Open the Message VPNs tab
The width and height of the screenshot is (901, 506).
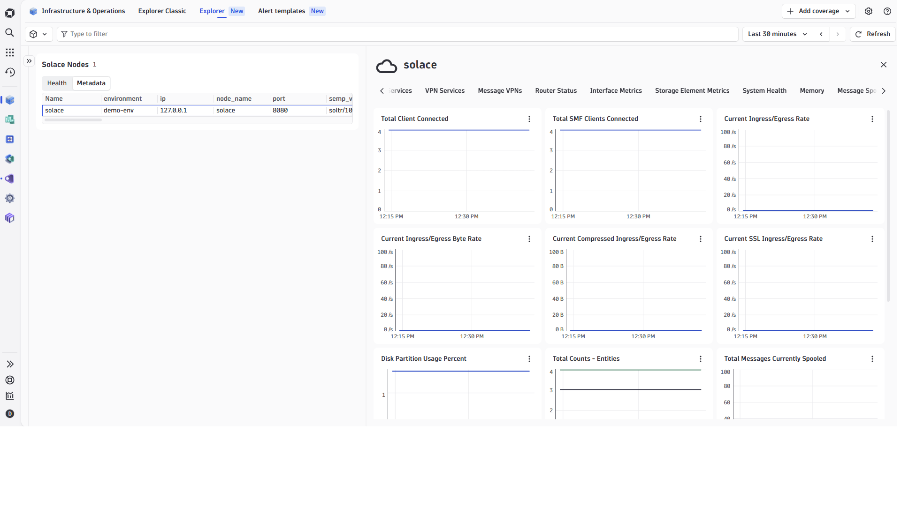[500, 91]
